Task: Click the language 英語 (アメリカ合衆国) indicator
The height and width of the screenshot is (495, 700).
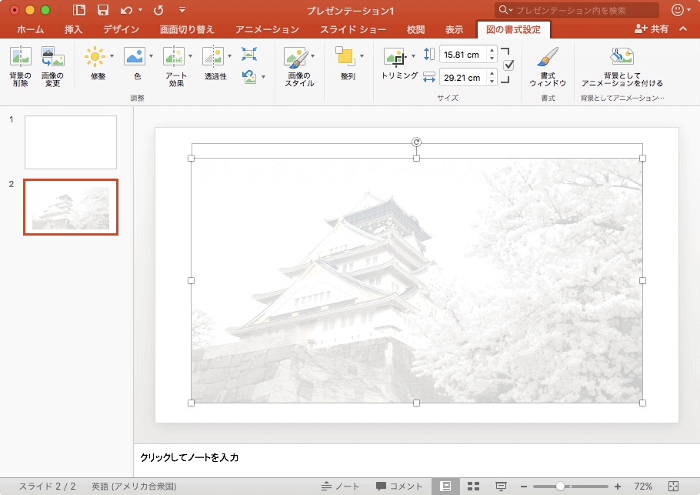Action: pyautogui.click(x=134, y=486)
